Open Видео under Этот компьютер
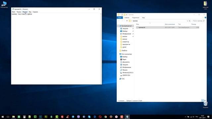This screenshot has width=212, height=119. (x=124, y=59)
